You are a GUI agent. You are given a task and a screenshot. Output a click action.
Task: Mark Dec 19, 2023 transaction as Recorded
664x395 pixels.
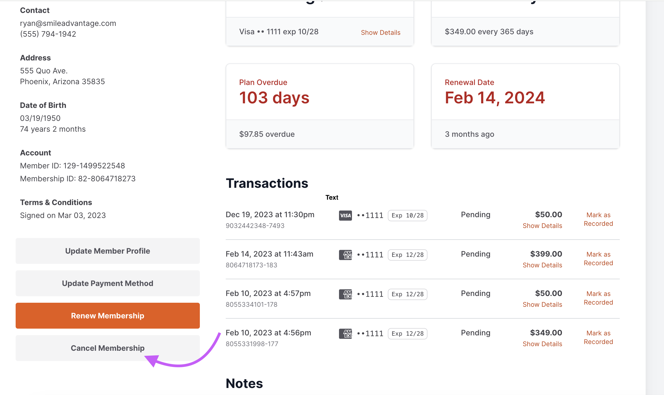click(x=598, y=219)
